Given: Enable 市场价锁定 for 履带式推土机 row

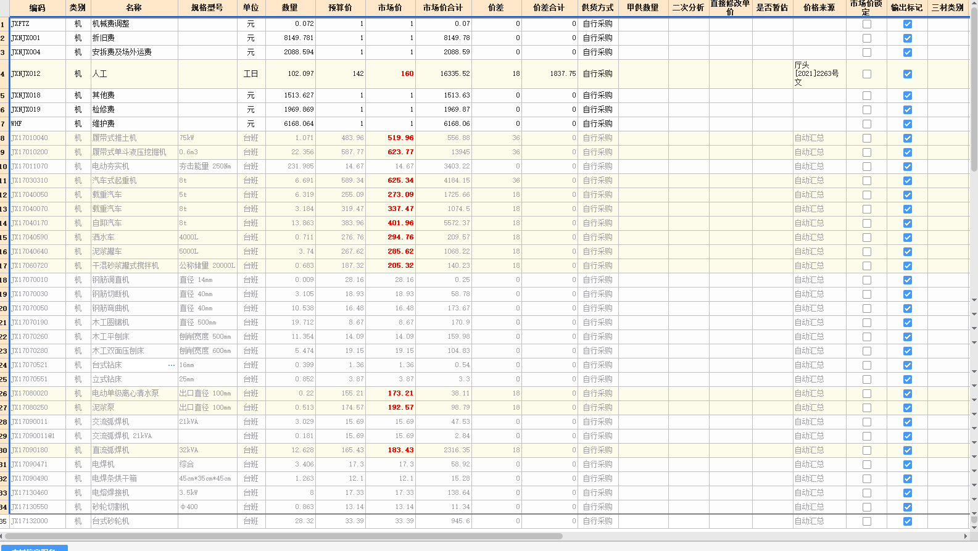Looking at the screenshot, I should click(867, 138).
